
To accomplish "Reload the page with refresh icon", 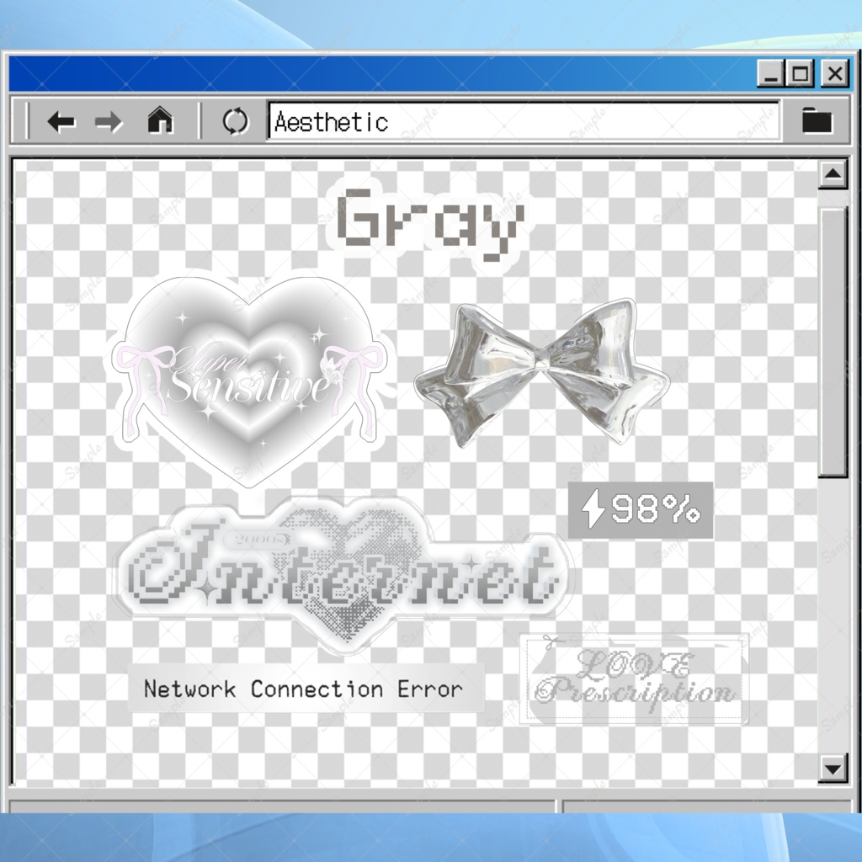I will pyautogui.click(x=236, y=121).
